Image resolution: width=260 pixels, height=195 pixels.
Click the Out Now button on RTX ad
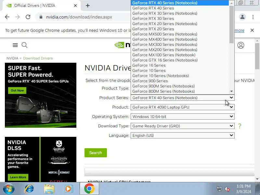17,90
